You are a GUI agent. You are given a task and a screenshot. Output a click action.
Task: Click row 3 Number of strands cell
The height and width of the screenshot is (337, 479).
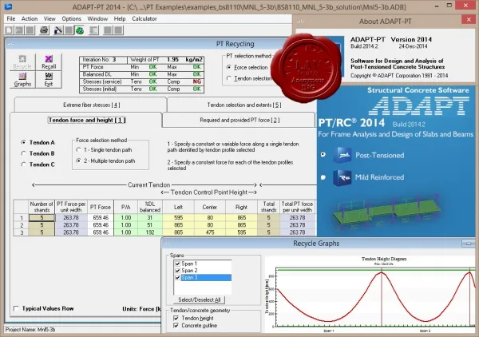[x=42, y=232]
